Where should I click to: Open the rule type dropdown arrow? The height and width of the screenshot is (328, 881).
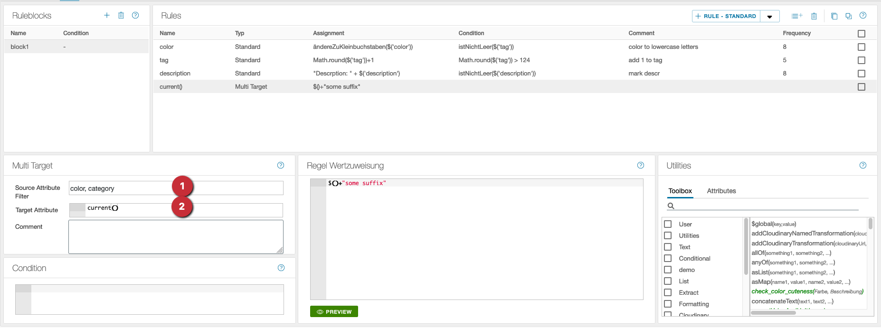[770, 17]
